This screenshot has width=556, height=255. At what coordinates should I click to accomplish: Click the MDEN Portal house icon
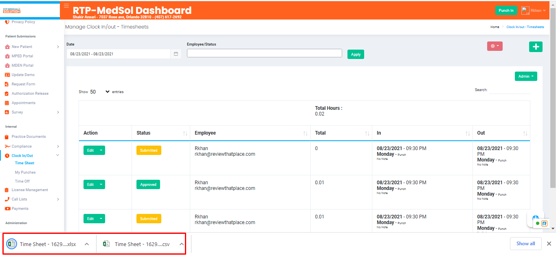coord(7,65)
